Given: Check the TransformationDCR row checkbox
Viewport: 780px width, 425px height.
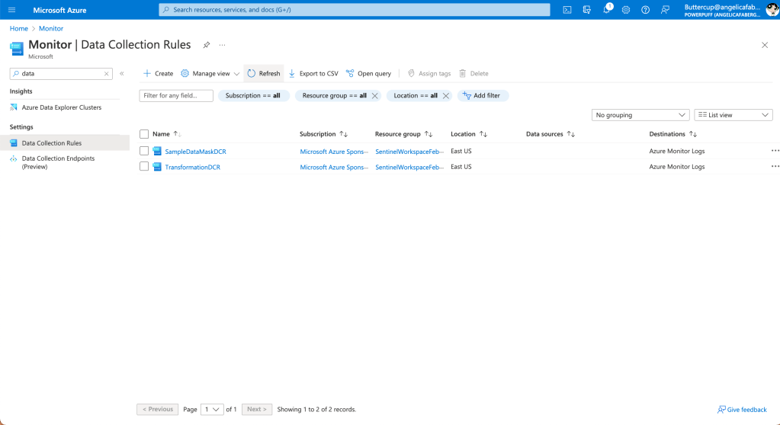Looking at the screenshot, I should click(x=144, y=167).
